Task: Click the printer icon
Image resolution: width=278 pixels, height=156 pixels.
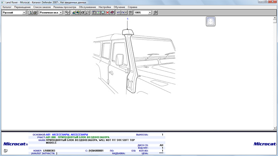Action: point(35,12)
